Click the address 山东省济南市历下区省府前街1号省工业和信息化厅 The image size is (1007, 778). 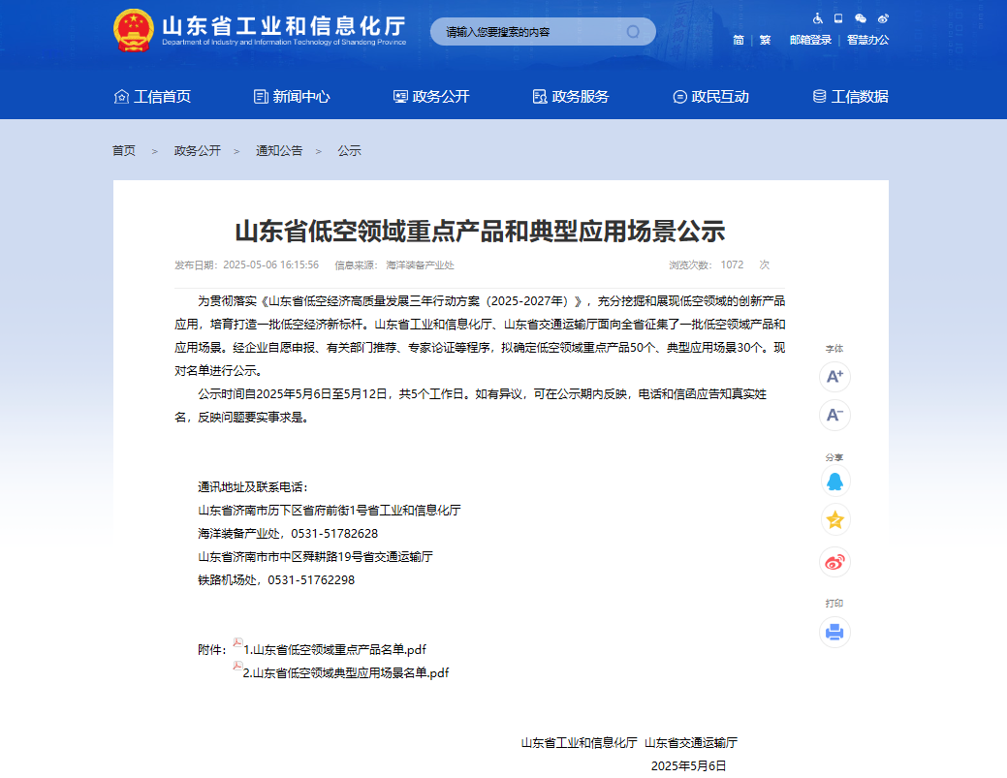coord(330,511)
